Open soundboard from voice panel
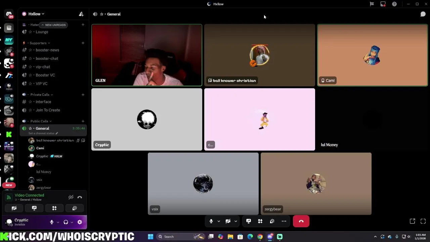Screen dimensions: 430x242 [x=75, y=208]
